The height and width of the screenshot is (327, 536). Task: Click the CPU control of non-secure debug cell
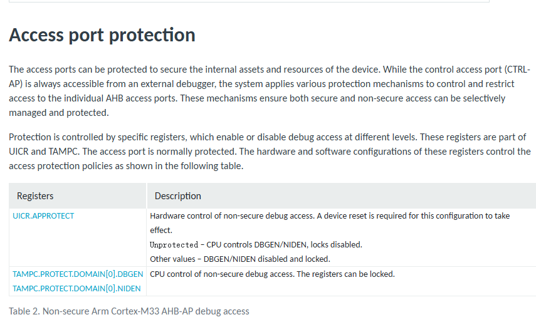click(272, 274)
